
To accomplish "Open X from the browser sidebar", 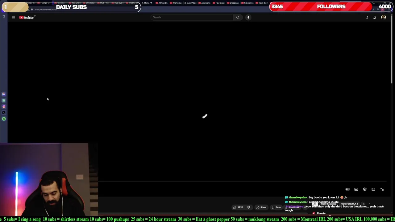I will click(4, 113).
